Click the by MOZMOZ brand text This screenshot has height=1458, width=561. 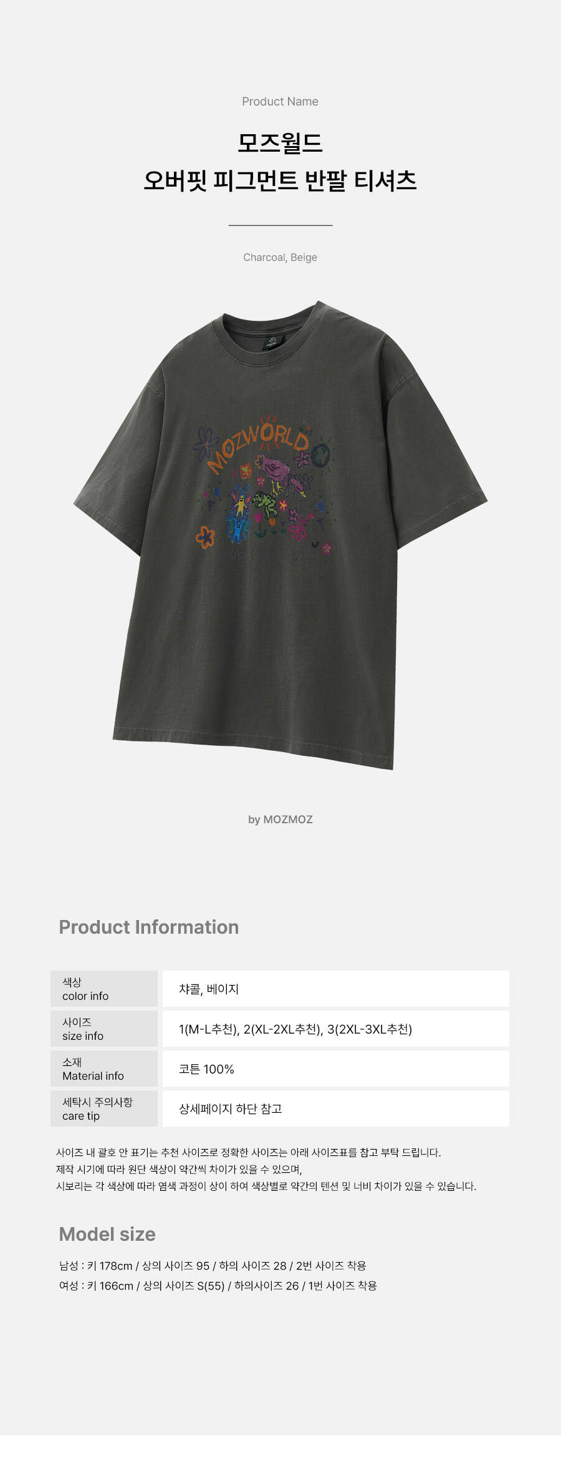[280, 820]
